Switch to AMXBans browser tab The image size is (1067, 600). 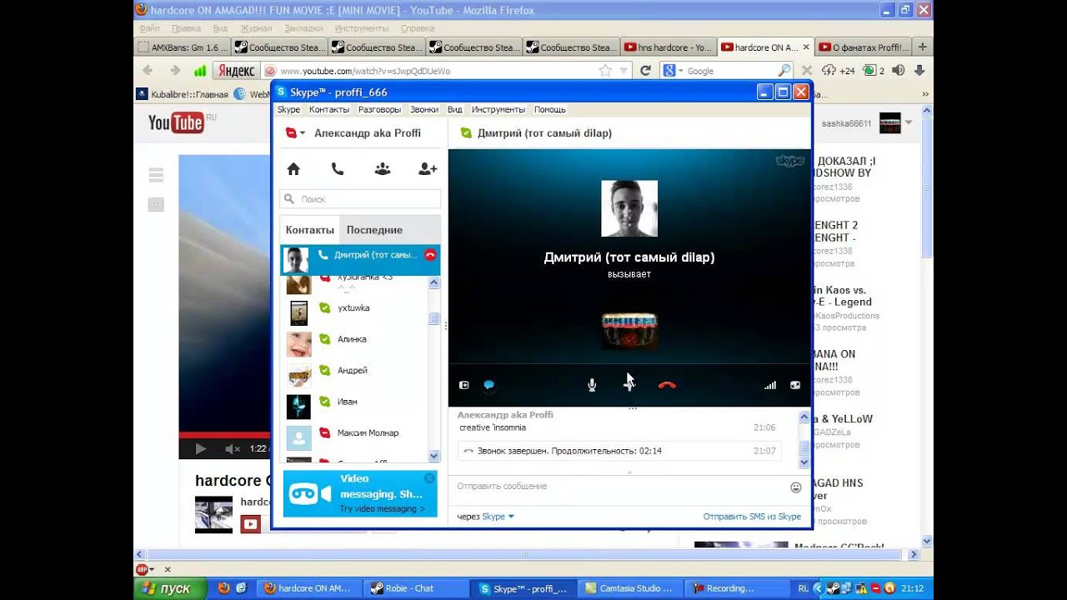183,47
